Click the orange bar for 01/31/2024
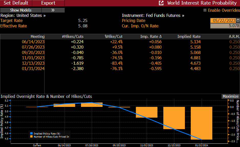The image size is (240, 147). [x=202, y=123]
